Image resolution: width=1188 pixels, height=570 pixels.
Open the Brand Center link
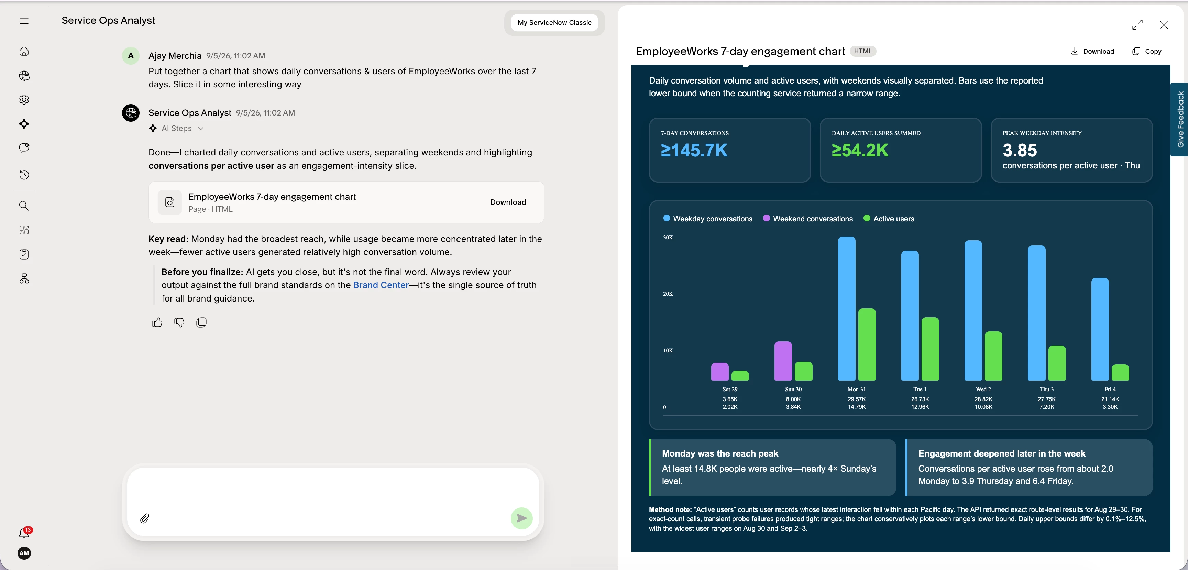[x=381, y=285]
